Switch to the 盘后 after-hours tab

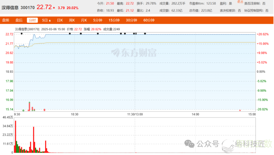19,20
